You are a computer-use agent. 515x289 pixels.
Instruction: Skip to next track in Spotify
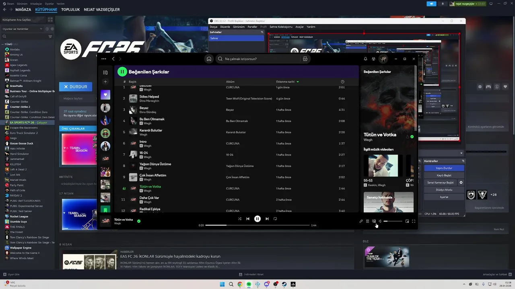point(267,219)
